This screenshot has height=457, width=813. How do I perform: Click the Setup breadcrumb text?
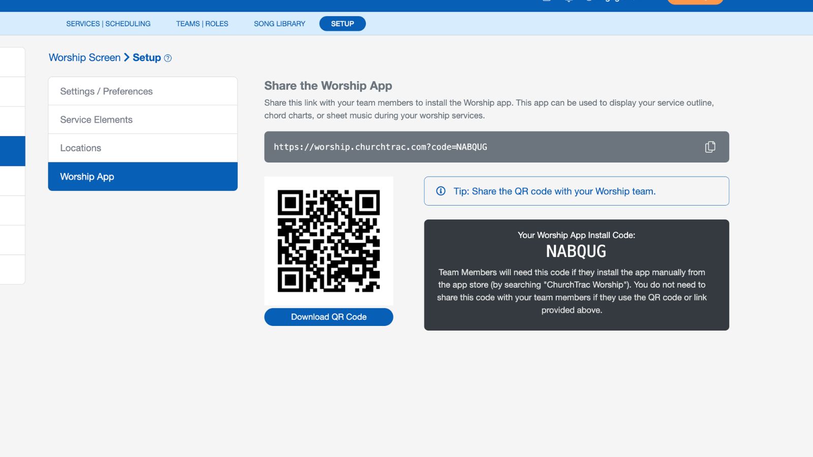tap(147, 57)
